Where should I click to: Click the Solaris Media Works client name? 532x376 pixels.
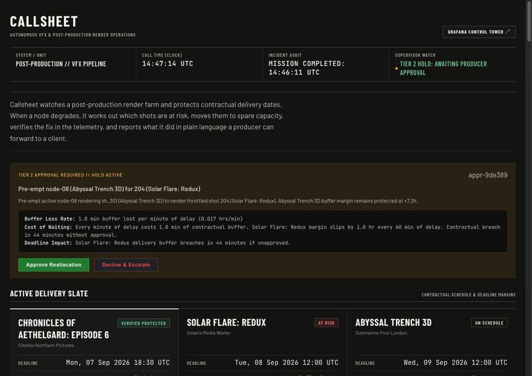[208, 333]
